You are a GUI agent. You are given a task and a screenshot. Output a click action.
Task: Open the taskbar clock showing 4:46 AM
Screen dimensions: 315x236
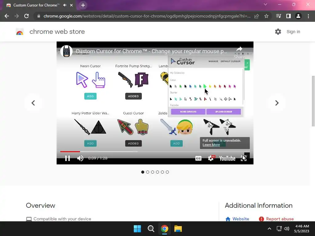click(x=302, y=229)
